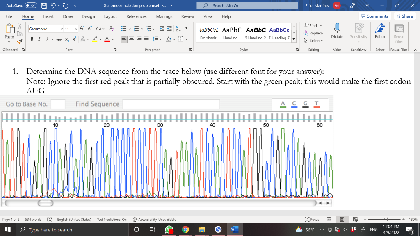The width and height of the screenshot is (420, 236).
Task: Apply the Heading 1 style
Action: pos(232,33)
